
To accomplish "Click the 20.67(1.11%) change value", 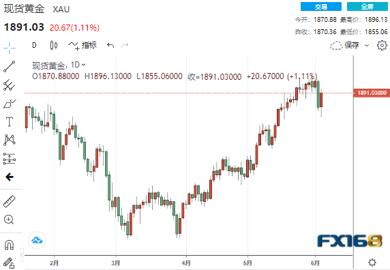I will pos(74,27).
